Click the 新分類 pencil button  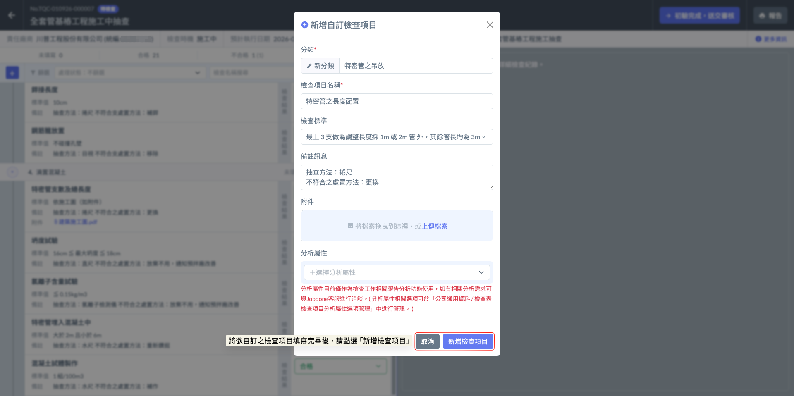pos(320,66)
